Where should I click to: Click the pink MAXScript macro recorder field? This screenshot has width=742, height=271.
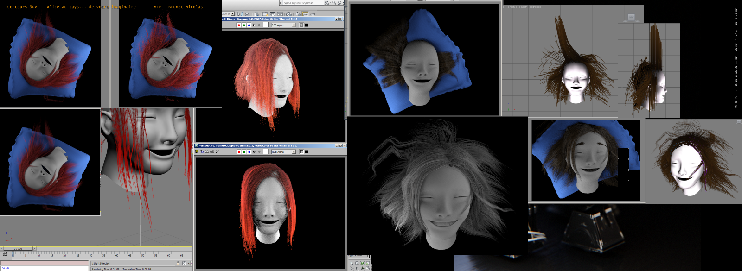[x=45, y=263]
